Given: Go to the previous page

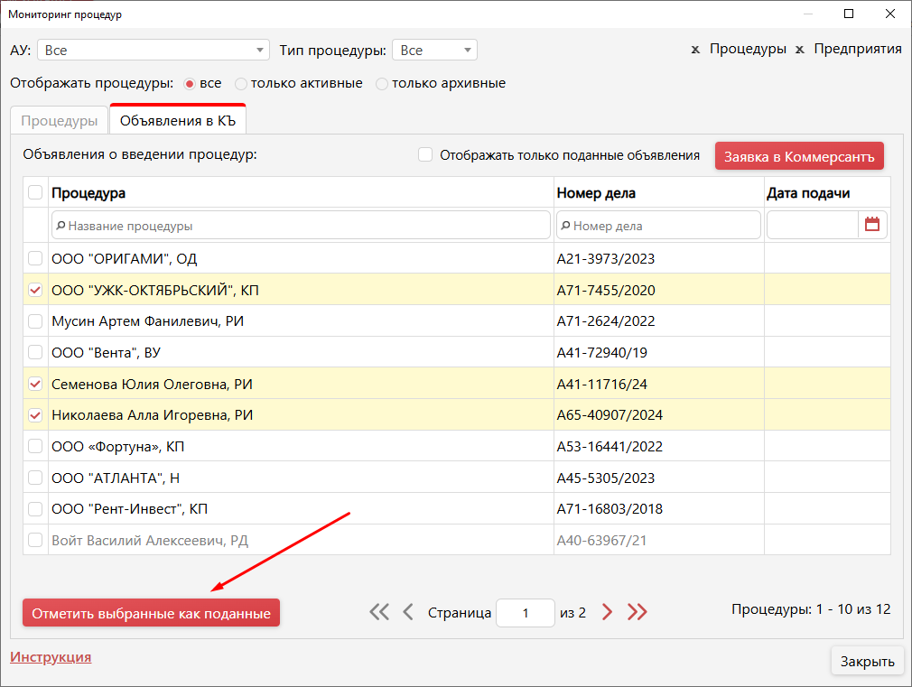Looking at the screenshot, I should [408, 612].
